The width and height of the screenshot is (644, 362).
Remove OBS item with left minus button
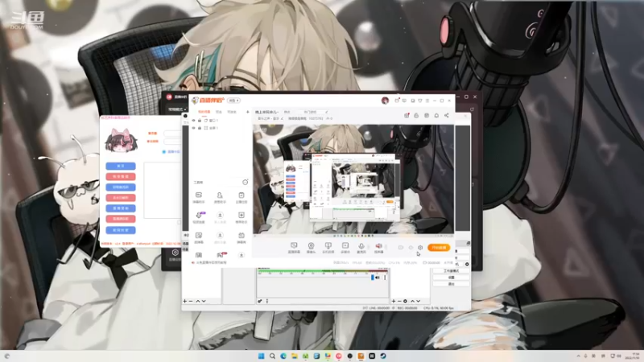[191, 301]
